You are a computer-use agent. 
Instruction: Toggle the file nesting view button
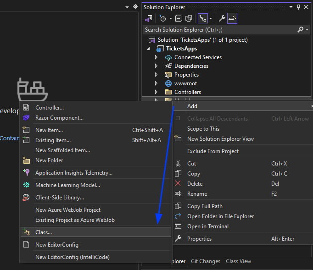(x=203, y=18)
